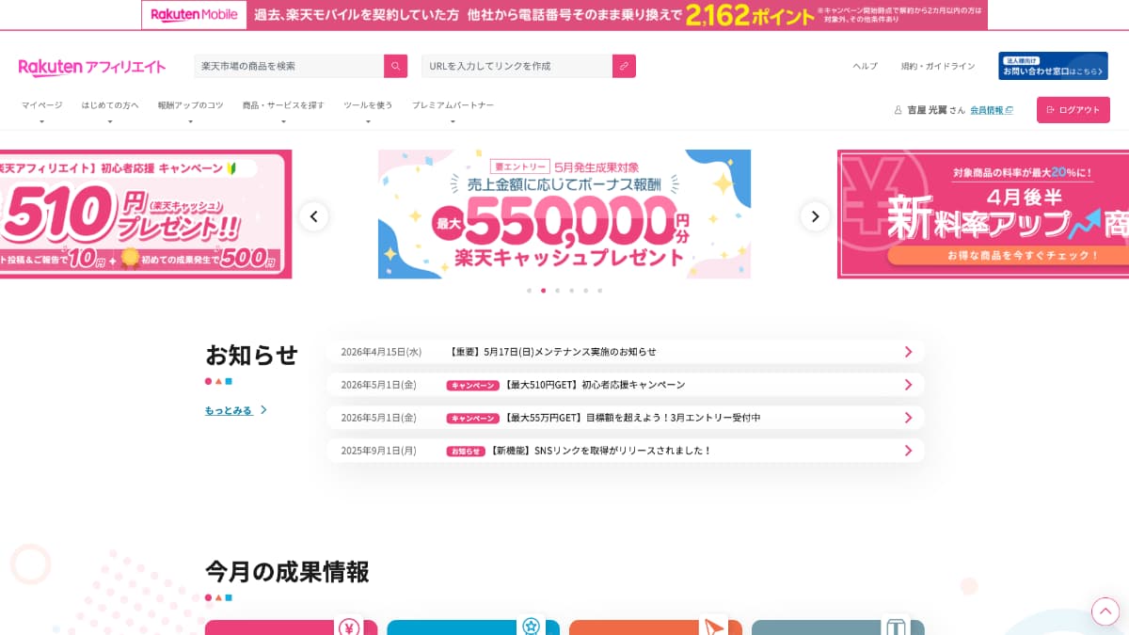Open the arrow for the maintenance notice row
The height and width of the screenshot is (635, 1129).
(x=908, y=352)
